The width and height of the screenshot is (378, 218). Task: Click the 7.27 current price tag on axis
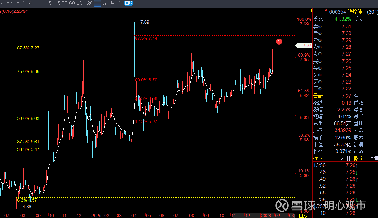pyautogui.click(x=304, y=45)
